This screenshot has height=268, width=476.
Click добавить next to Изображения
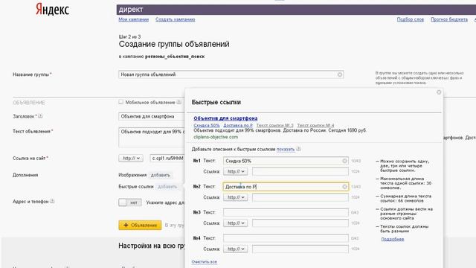(x=161, y=175)
